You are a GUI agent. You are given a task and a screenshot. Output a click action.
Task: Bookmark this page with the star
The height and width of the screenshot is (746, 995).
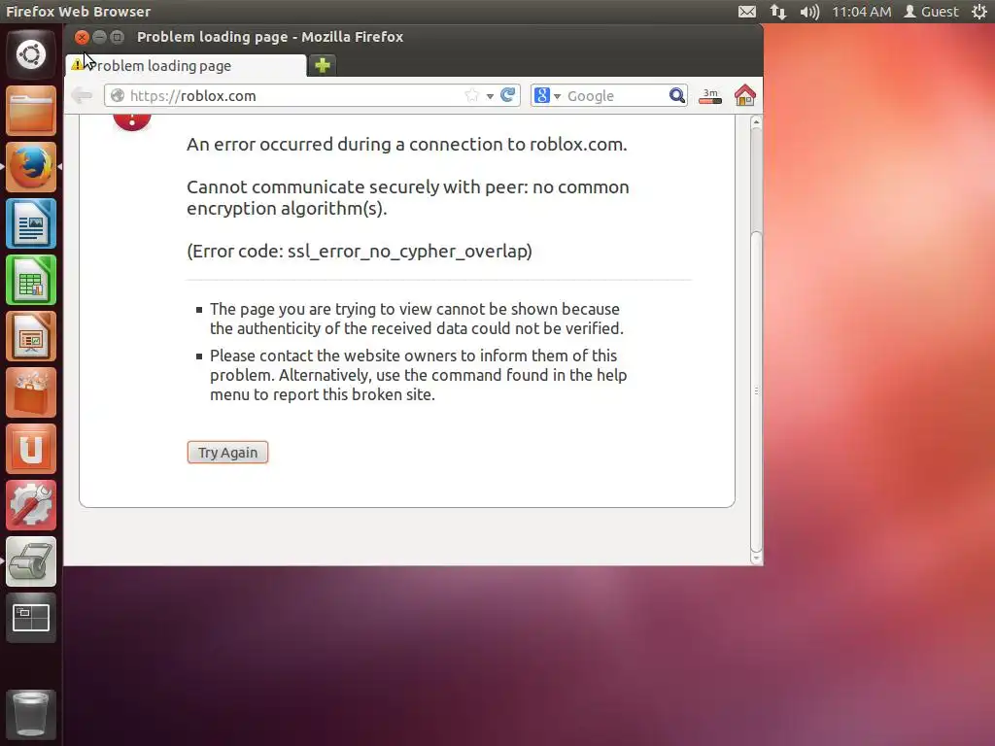(x=471, y=96)
